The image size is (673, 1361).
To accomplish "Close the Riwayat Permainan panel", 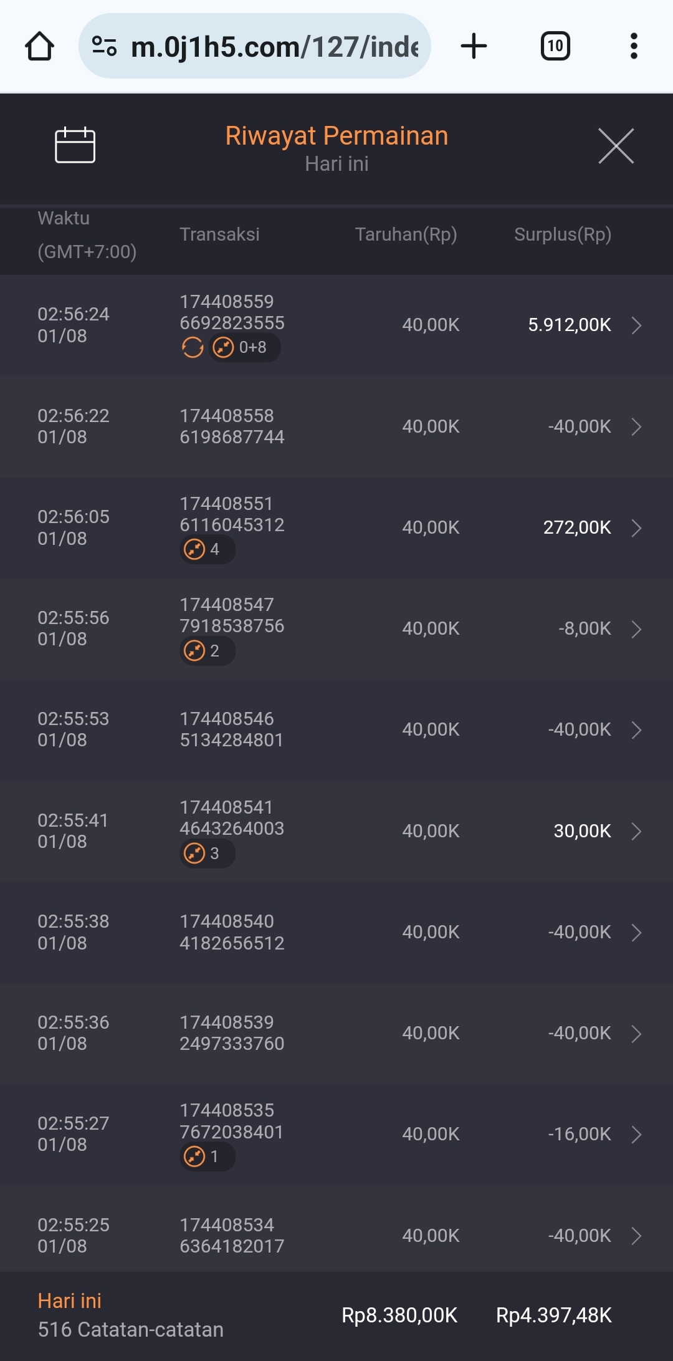I will click(616, 146).
